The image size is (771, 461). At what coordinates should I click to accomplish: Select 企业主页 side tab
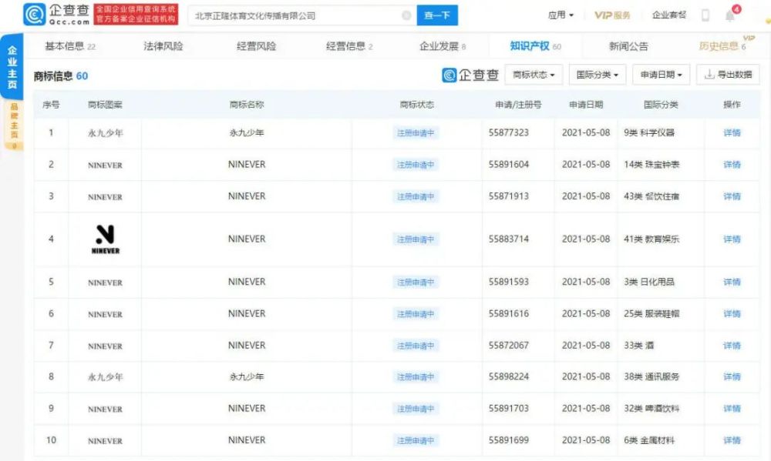tap(12, 67)
